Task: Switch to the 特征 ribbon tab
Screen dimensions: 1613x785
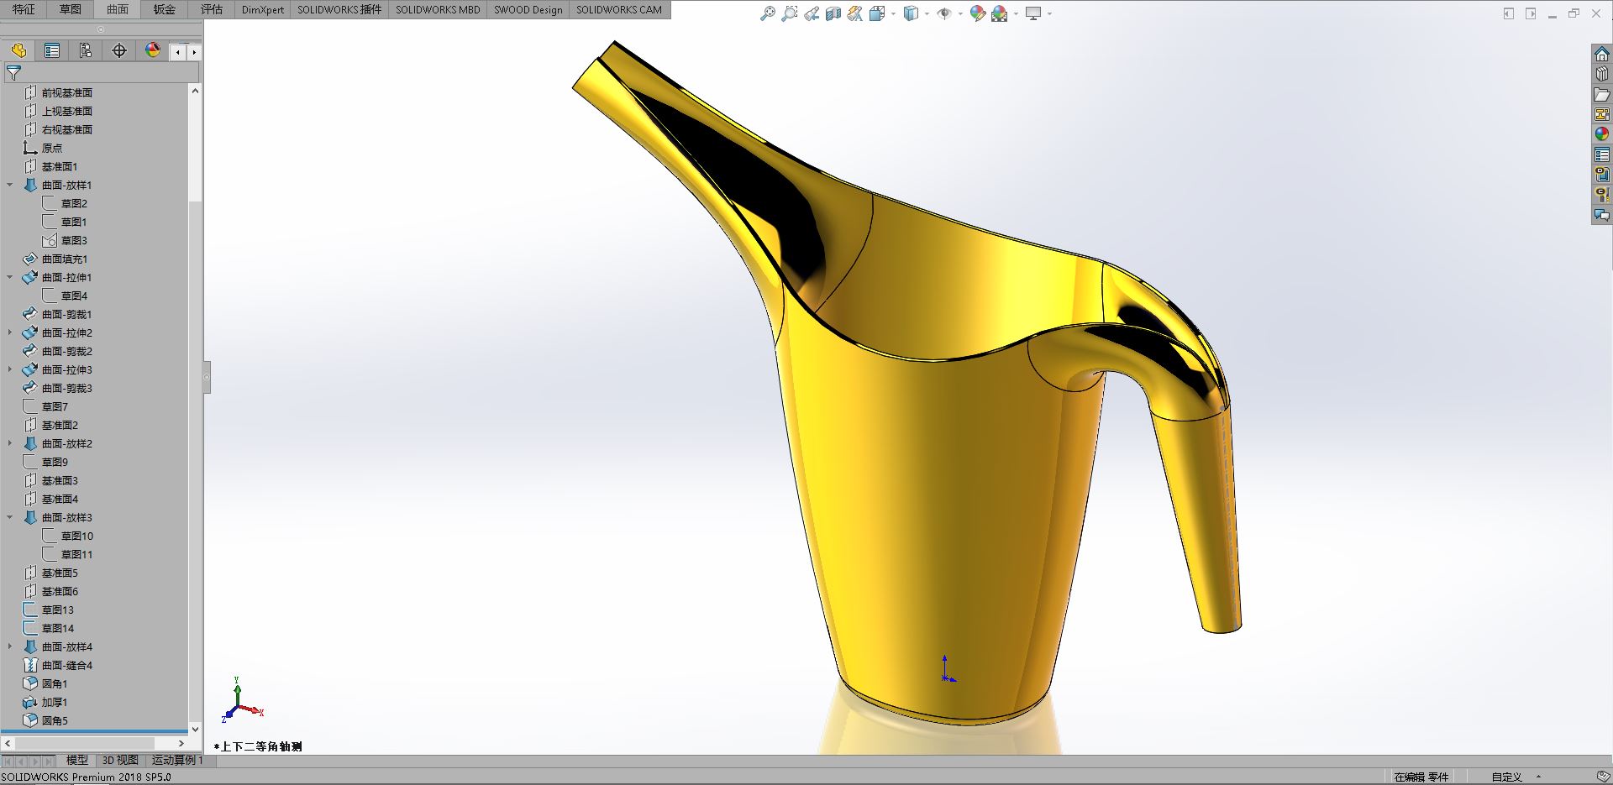Action: coord(24,9)
